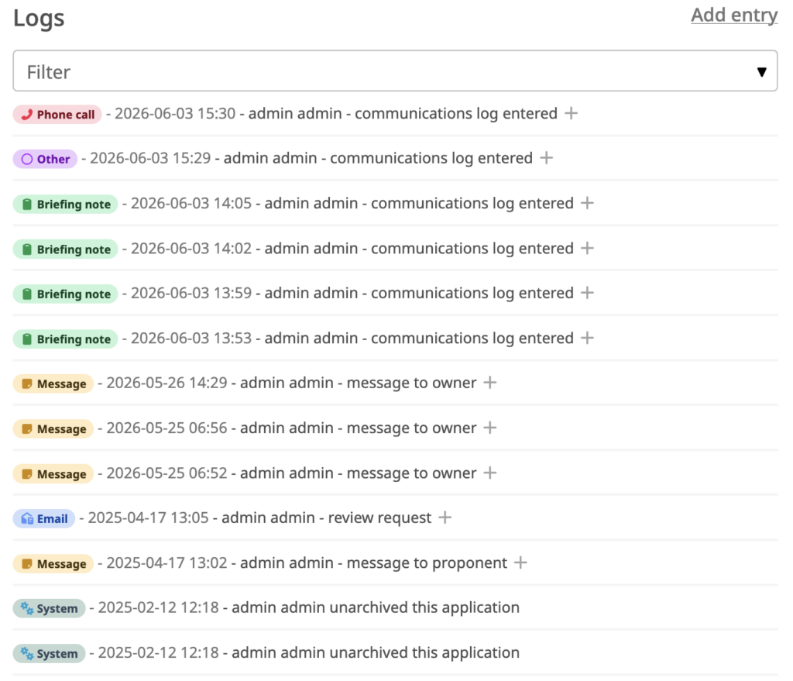
Task: Select text '2026-06-03 15:29 - admin admin - communications log entered'
Action: pos(311,158)
